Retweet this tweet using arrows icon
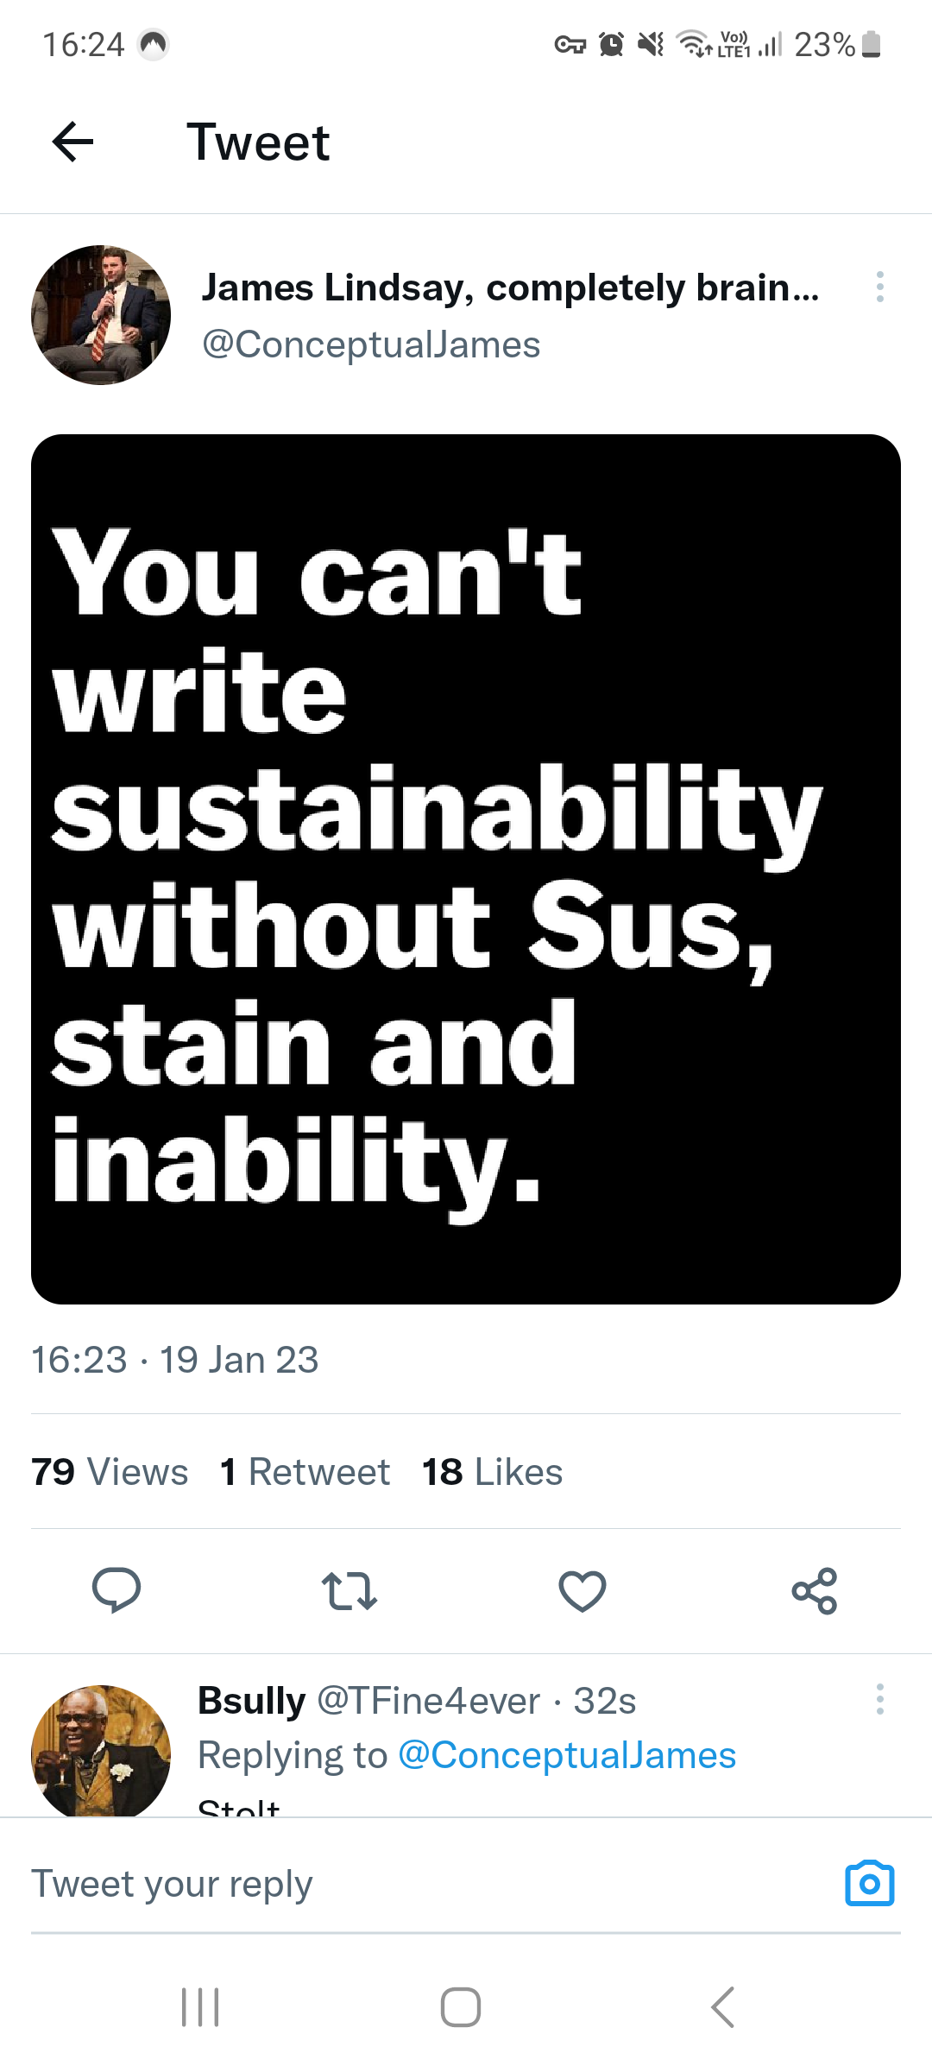932x2072 pixels. pos(349,1590)
